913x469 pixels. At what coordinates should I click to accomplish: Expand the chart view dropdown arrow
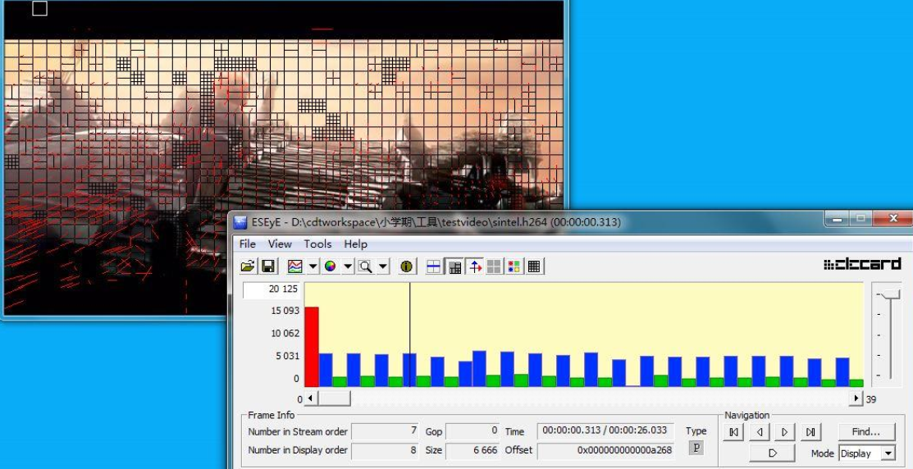tap(313, 266)
